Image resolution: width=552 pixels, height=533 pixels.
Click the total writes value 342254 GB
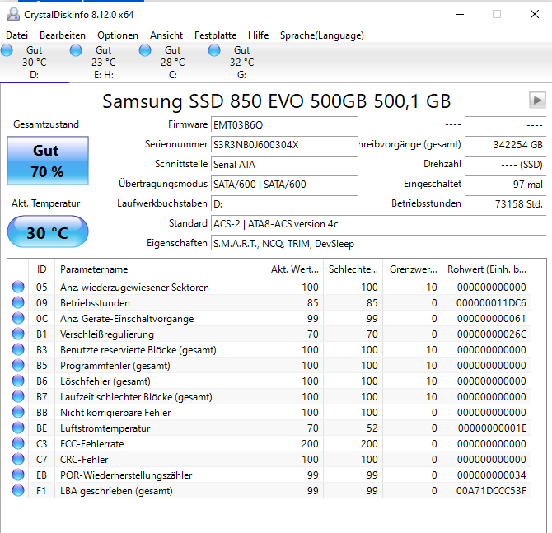point(505,145)
